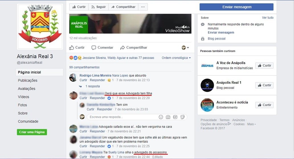Open the profile selector dropdown next to Compartilhar
Screen dimensions: 294x159
click(x=185, y=47)
